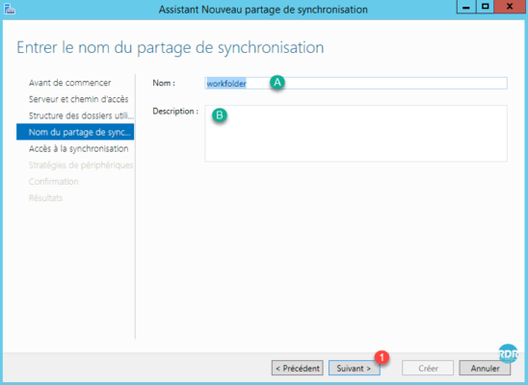Select the Nom du partage de sync... step
The height and width of the screenshot is (385, 528).
tap(75, 132)
